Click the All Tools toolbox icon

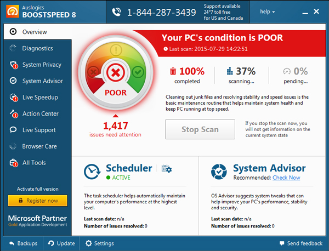click(x=14, y=163)
